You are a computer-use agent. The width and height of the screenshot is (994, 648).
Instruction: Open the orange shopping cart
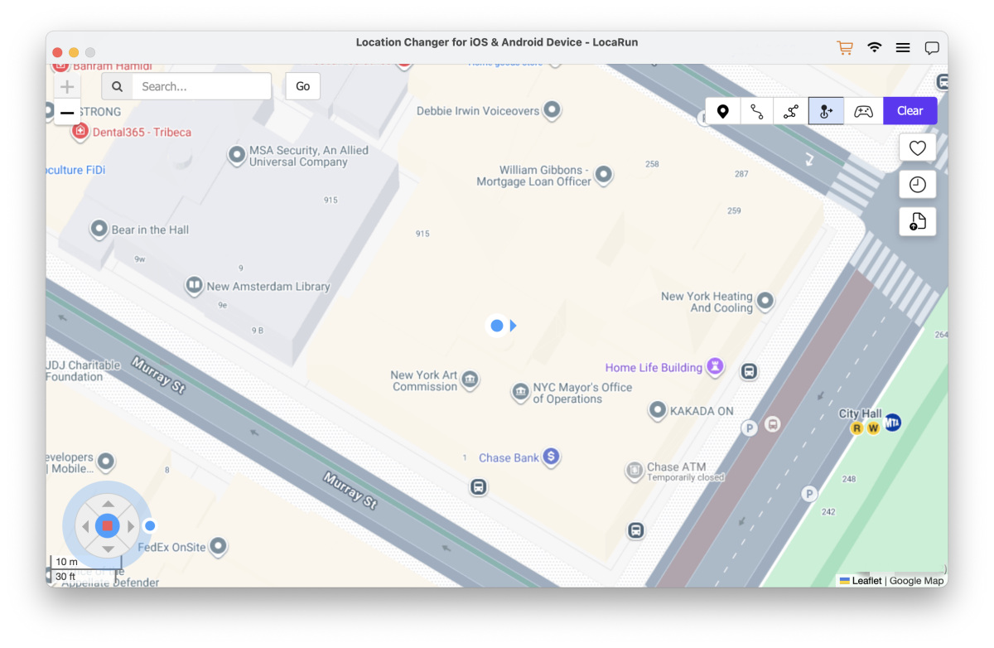point(845,48)
